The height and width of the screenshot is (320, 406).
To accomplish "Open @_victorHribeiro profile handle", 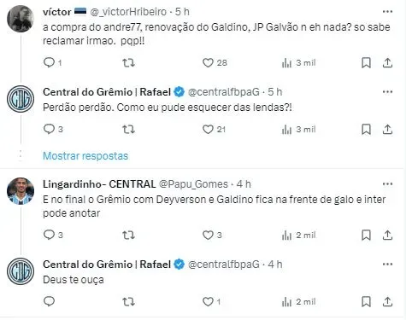I will coord(128,12).
